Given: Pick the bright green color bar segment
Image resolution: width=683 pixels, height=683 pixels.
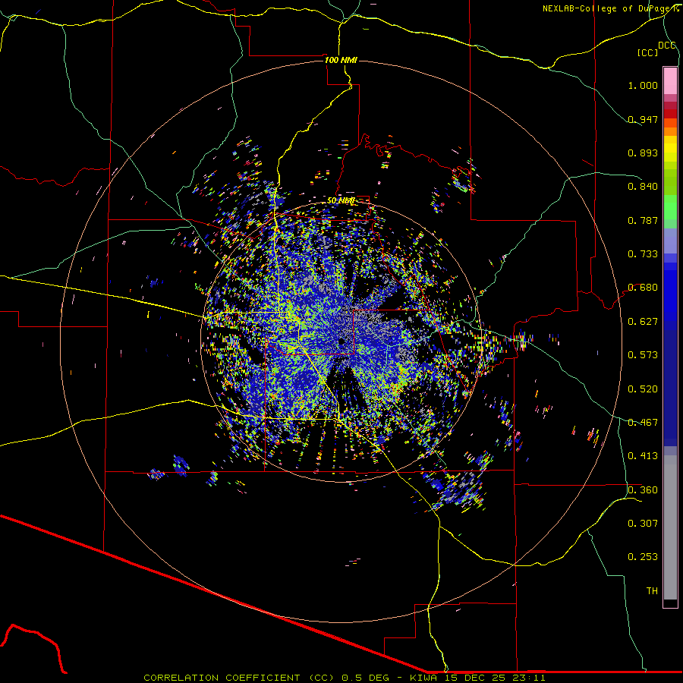Looking at the screenshot, I should tap(670, 207).
